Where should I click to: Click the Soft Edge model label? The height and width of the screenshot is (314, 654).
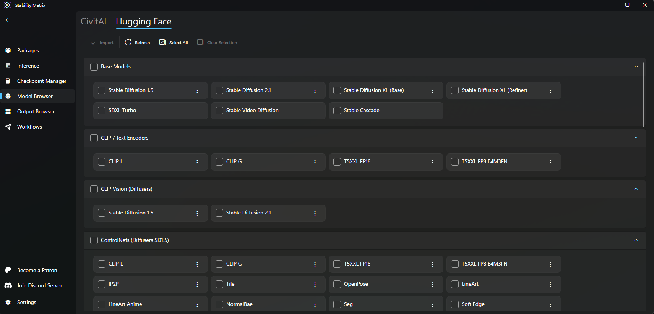tap(473, 304)
